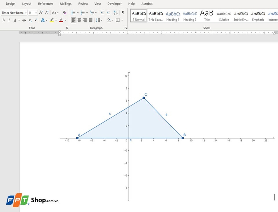Apply text highlight color
This screenshot has width=278, height=212.
[52, 20]
